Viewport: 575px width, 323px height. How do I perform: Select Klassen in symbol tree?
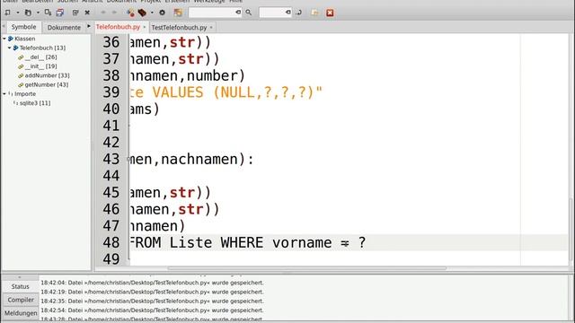coord(25,39)
